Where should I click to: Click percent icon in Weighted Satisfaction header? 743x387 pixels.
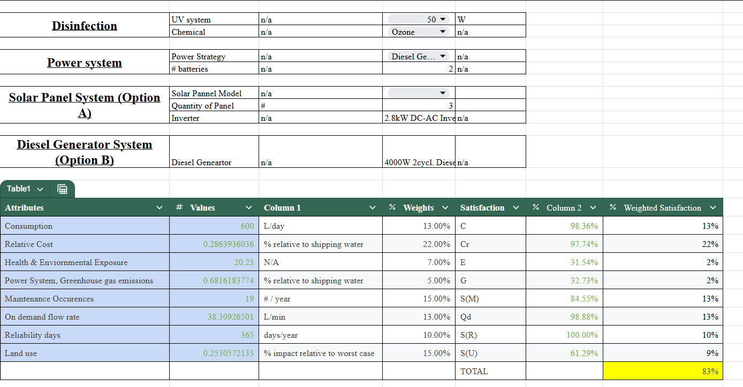613,207
